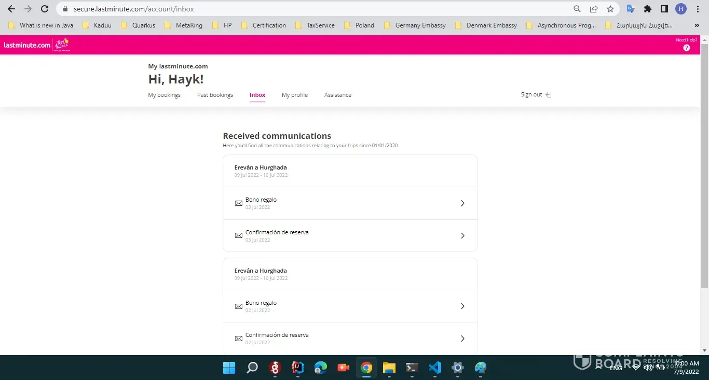Click the lastminute.com logo in header
Screen dimensions: 709x380
coord(27,45)
